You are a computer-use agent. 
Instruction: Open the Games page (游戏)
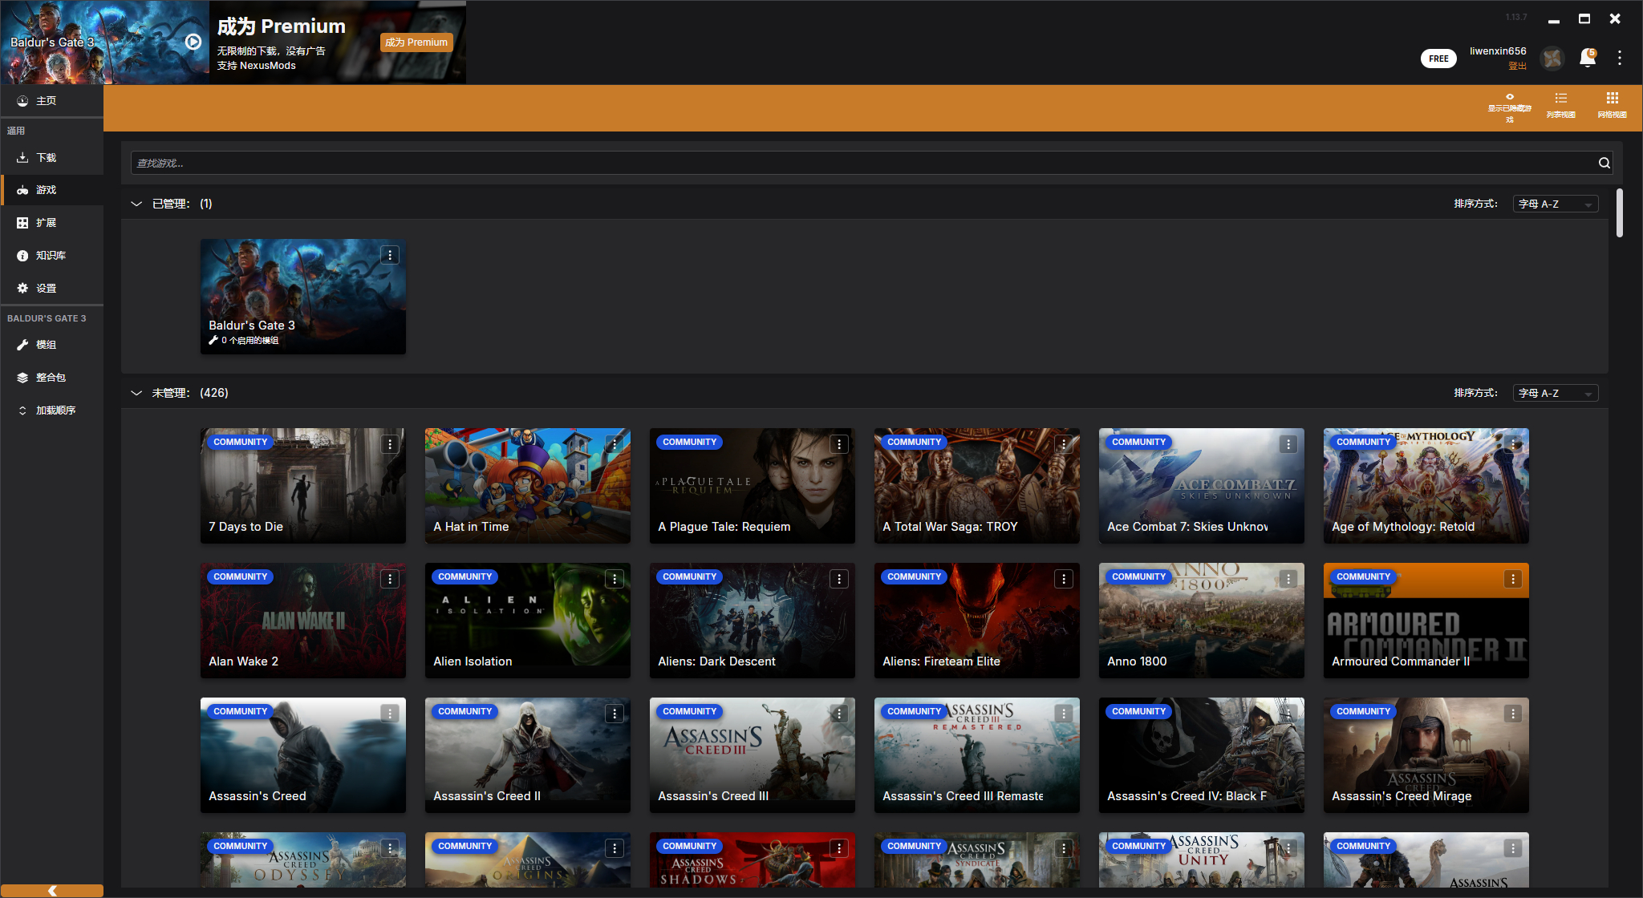(51, 190)
